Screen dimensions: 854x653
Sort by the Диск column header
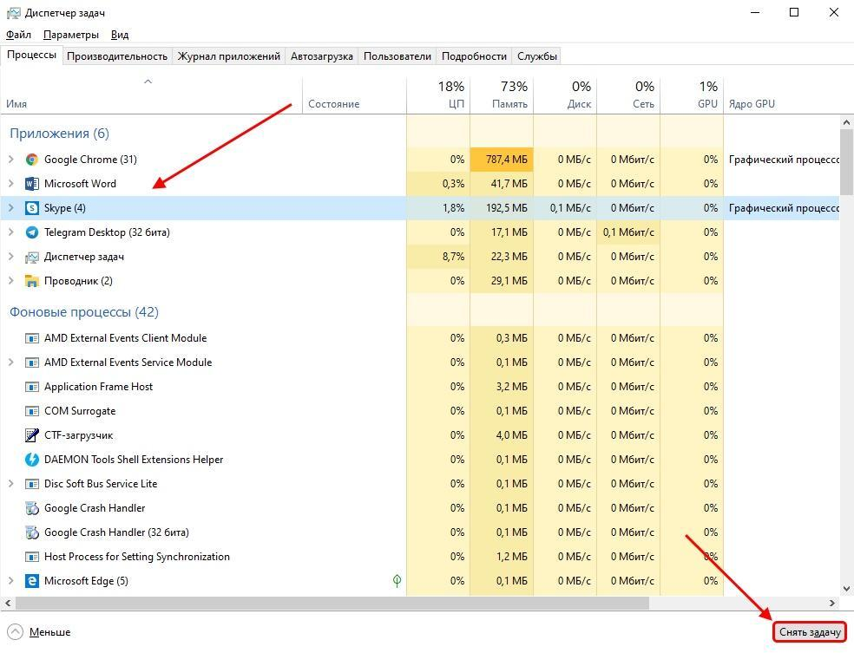[x=565, y=95]
